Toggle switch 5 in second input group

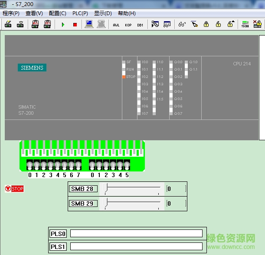(127, 165)
